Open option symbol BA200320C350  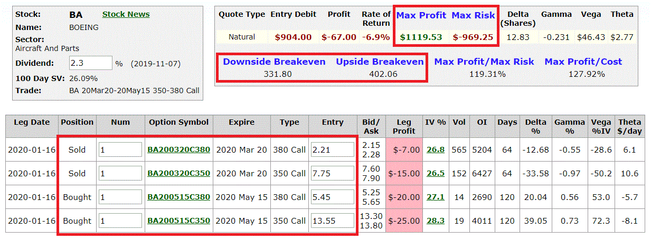tap(178, 173)
